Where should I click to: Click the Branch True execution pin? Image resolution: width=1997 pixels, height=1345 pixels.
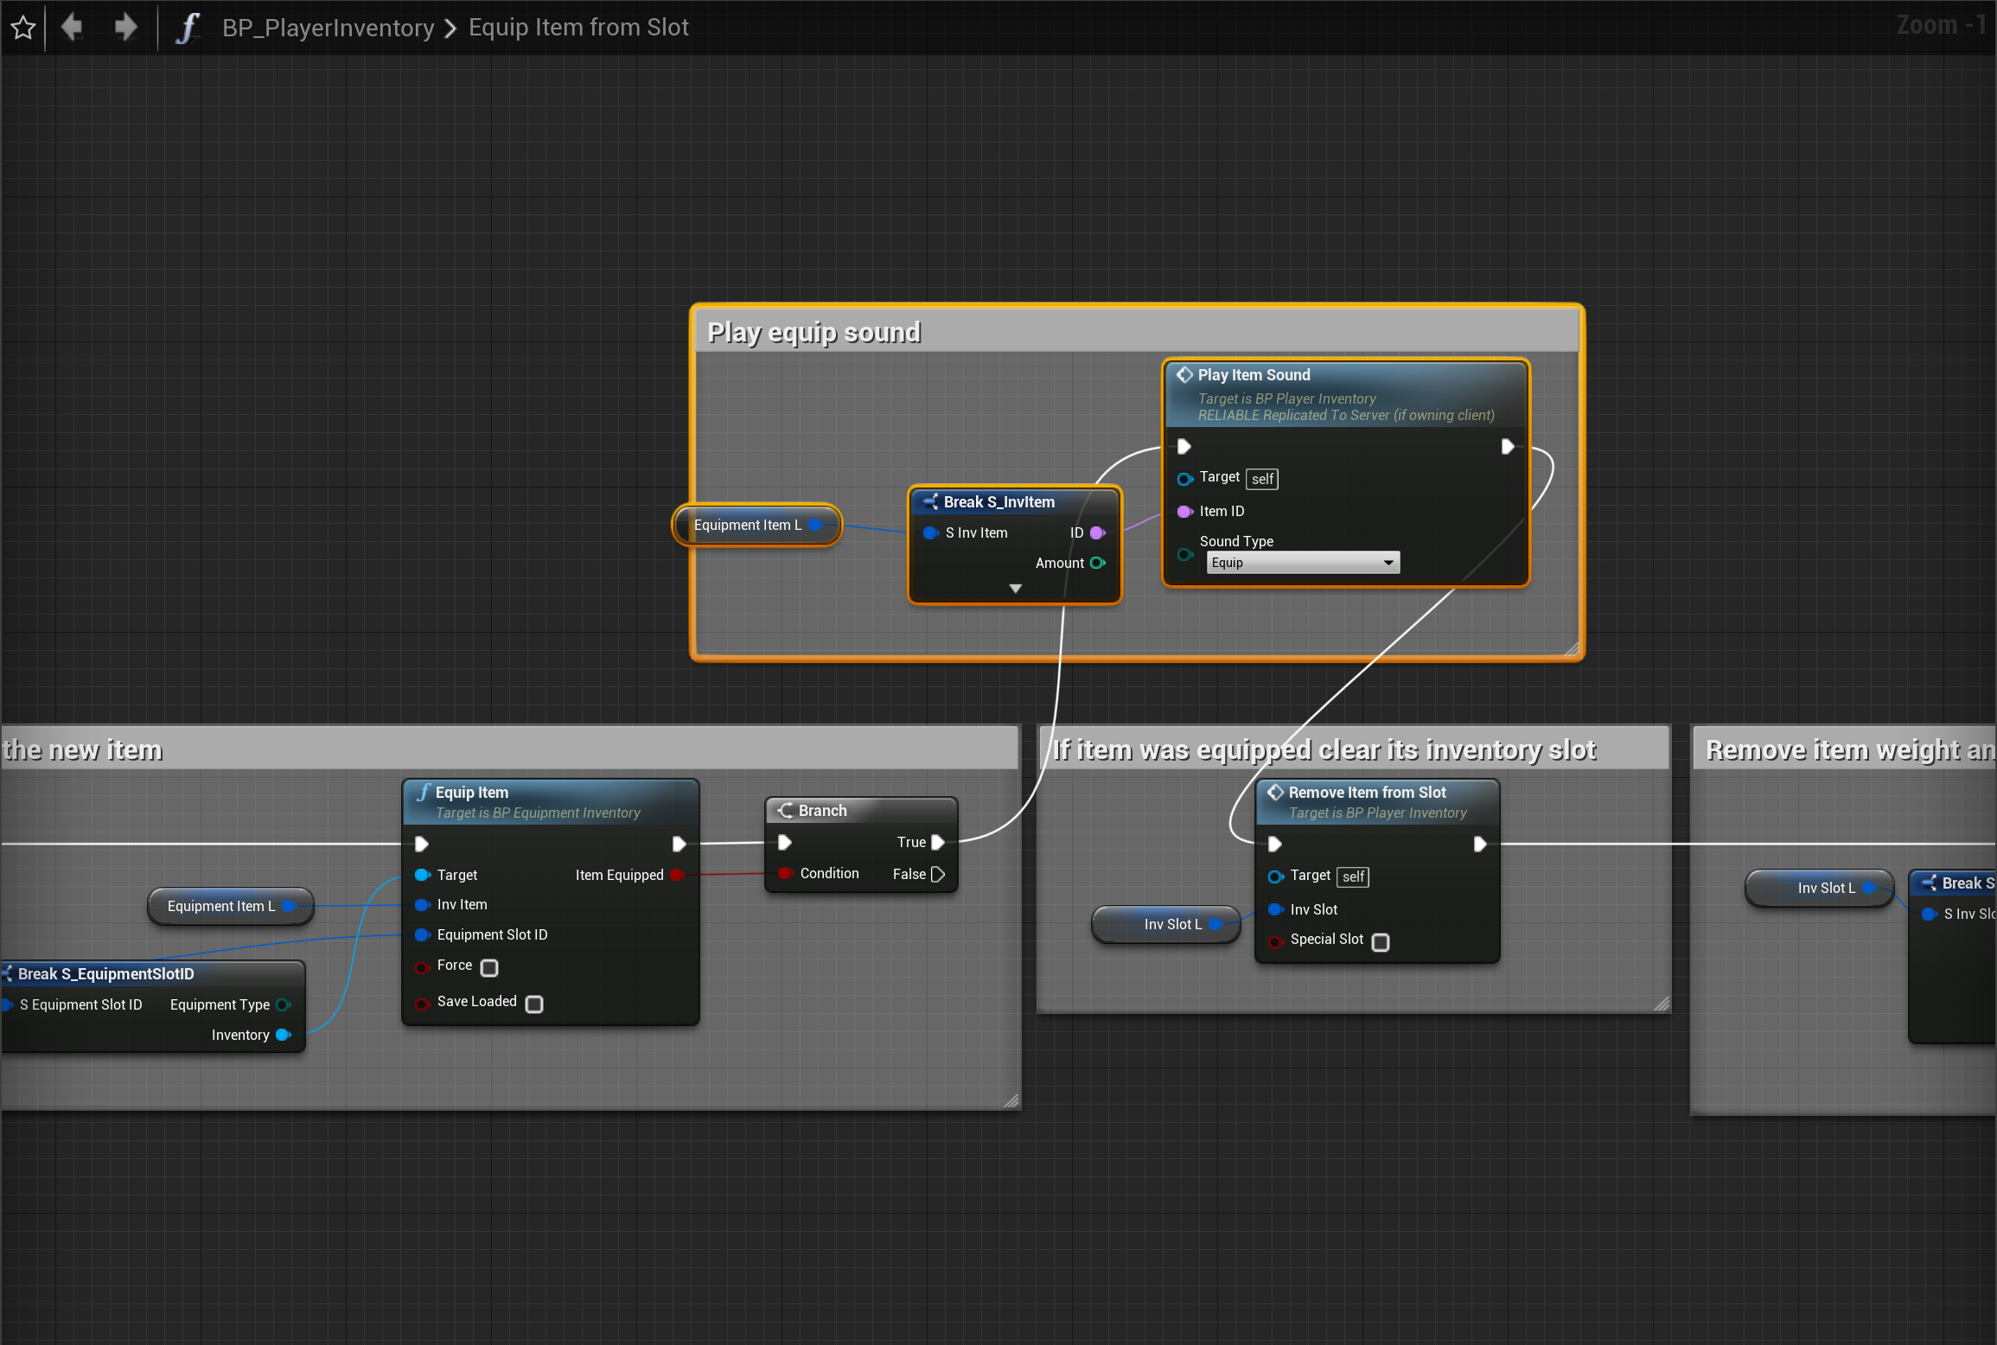click(x=937, y=842)
